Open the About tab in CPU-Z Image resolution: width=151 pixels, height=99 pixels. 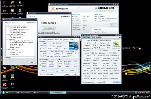[71, 40]
